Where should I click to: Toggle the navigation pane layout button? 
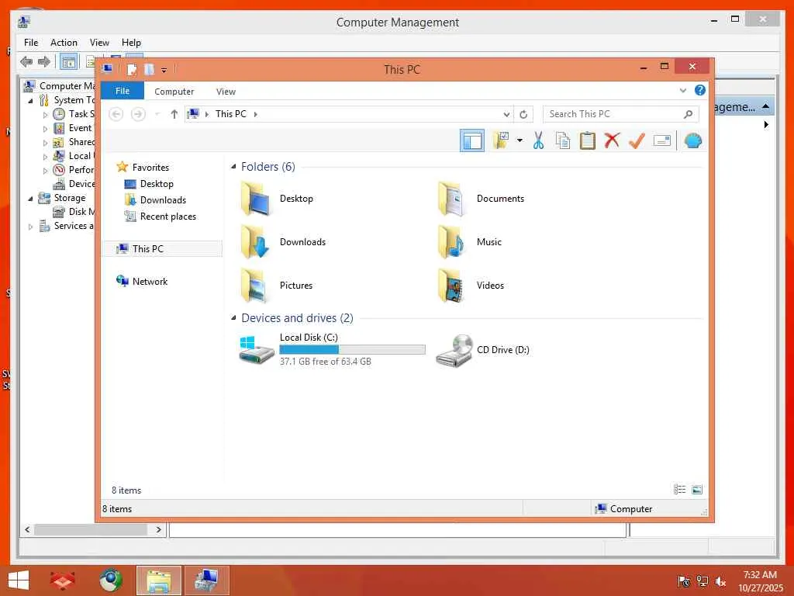tap(472, 140)
